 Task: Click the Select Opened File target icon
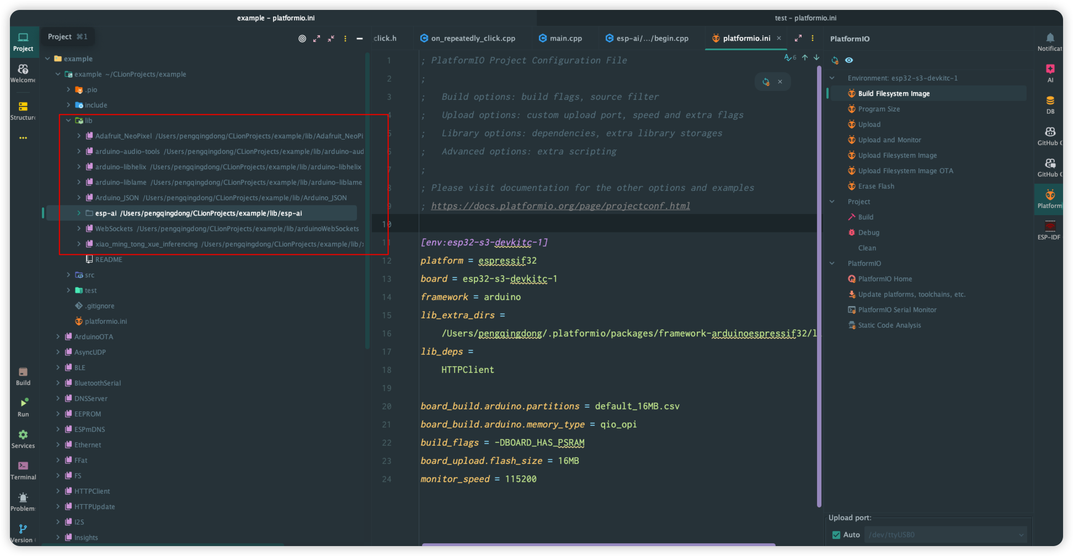point(302,39)
